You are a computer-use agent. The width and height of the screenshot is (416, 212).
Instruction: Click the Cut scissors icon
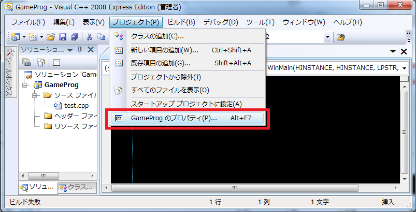coord(89,37)
